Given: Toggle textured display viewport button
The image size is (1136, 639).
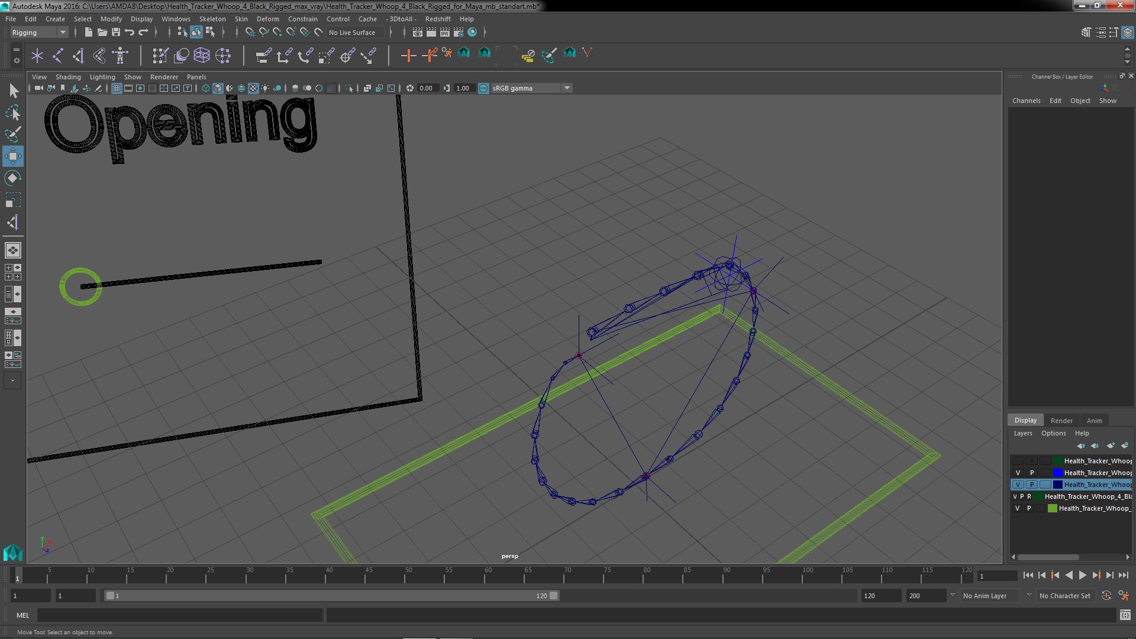Looking at the screenshot, I should [253, 88].
